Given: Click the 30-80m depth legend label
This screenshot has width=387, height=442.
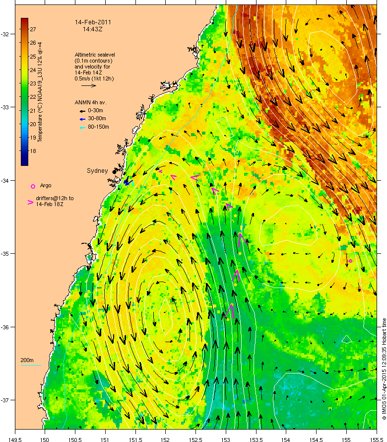Looking at the screenshot, I should (97, 118).
